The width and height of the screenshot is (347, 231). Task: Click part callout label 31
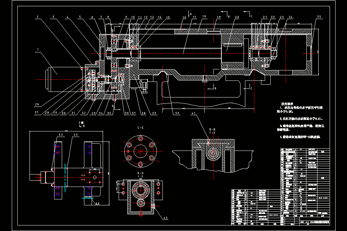tap(73, 113)
